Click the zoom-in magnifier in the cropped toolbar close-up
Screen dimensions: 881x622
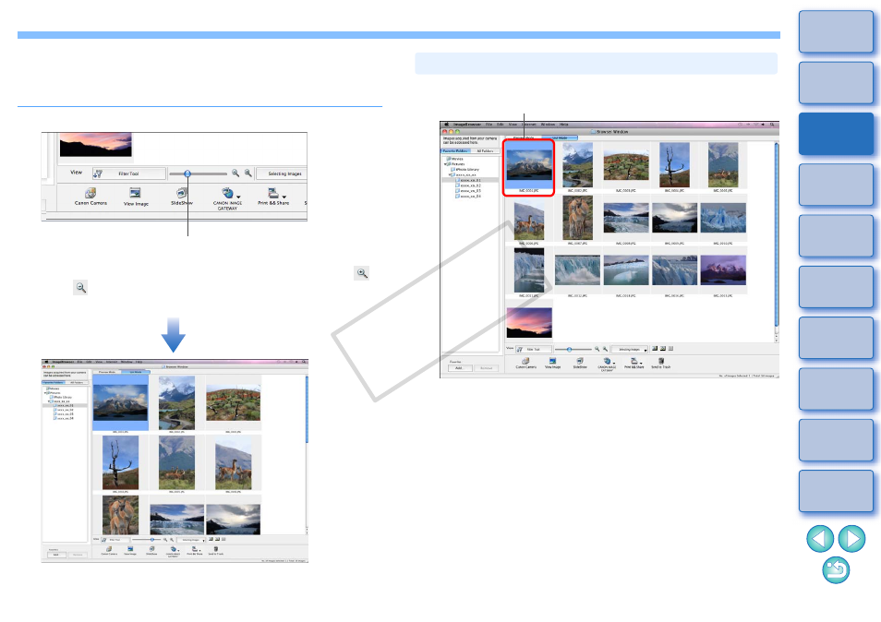[247, 173]
